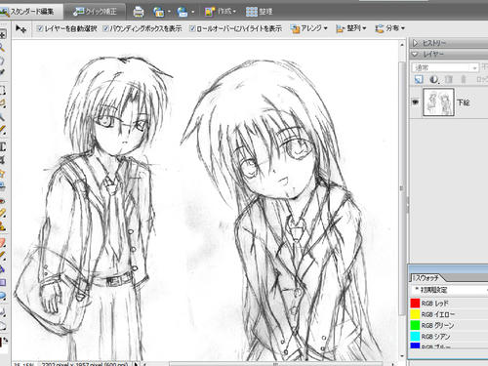This screenshot has width=488, height=366.
Task: Click the status bar arrow next to document size
Action: pyautogui.click(x=136, y=364)
